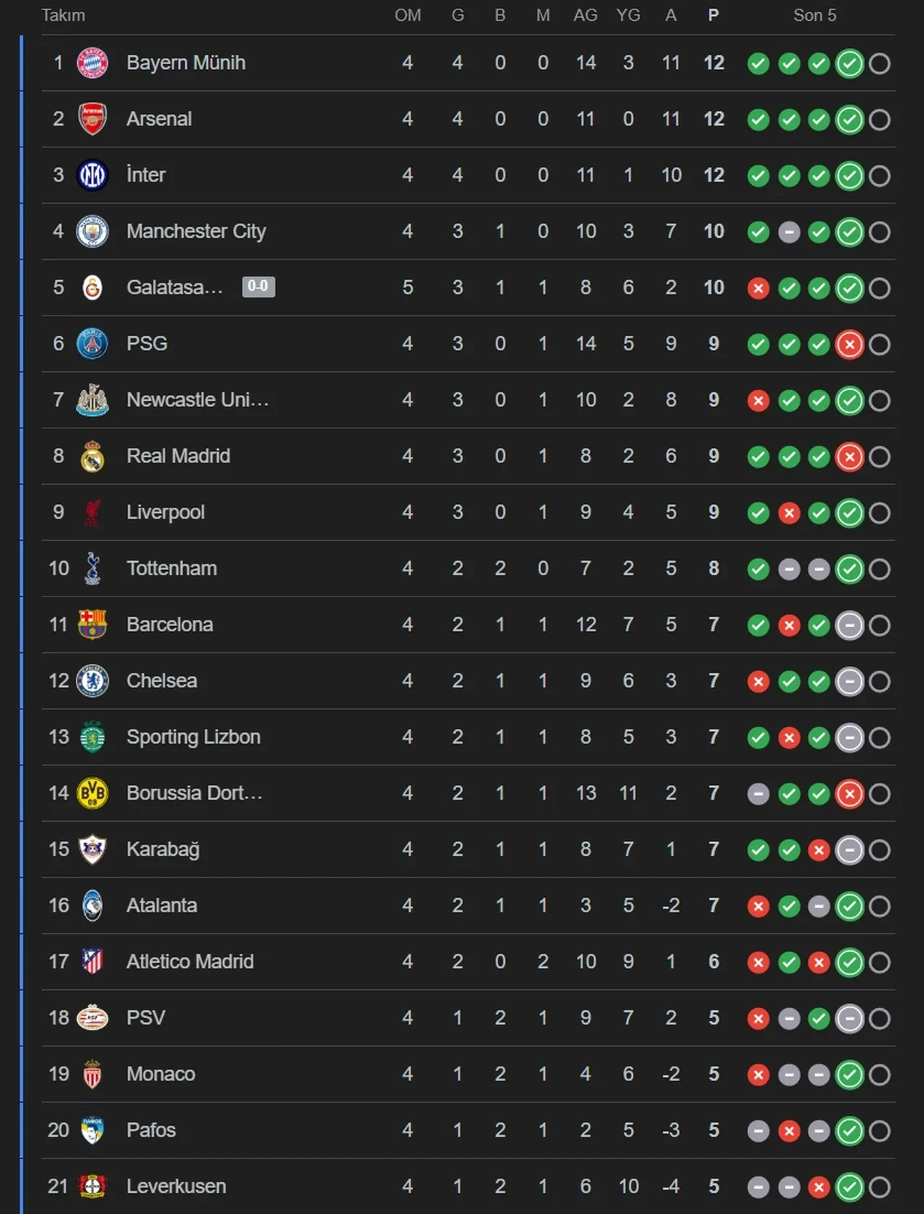Select the Karabağ table row name
The height and width of the screenshot is (1214, 924).
[162, 849]
